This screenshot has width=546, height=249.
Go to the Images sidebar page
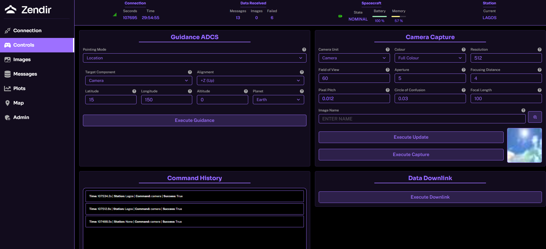pyautogui.click(x=22, y=59)
